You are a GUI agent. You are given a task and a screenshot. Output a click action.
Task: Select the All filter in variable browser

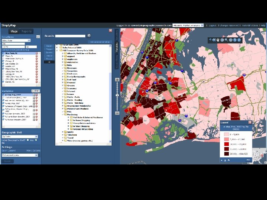coord(49,62)
